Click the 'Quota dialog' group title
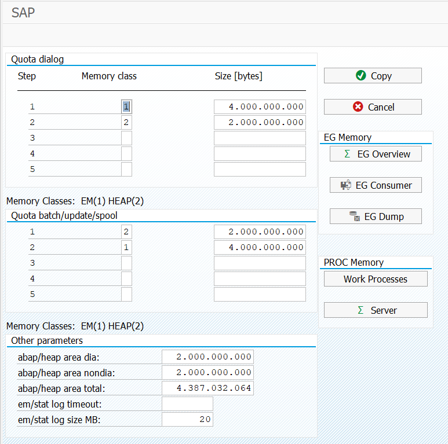 point(38,60)
